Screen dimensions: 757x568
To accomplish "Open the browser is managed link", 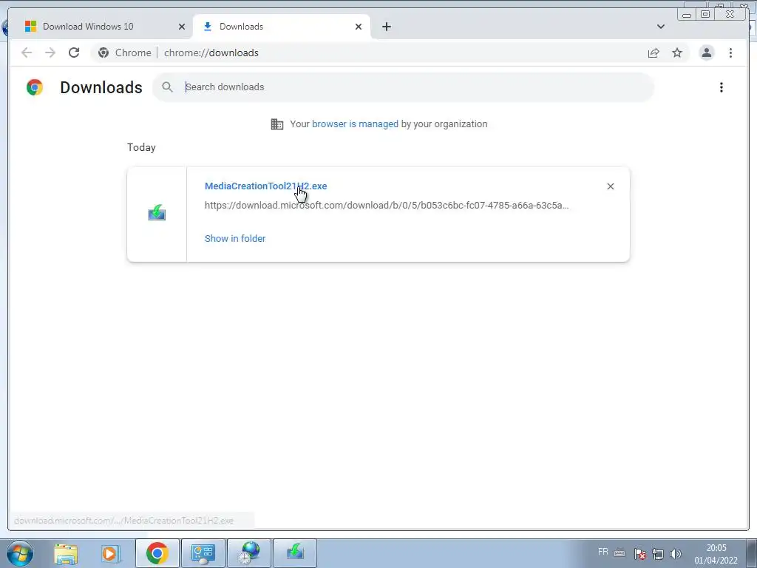I will click(x=355, y=124).
